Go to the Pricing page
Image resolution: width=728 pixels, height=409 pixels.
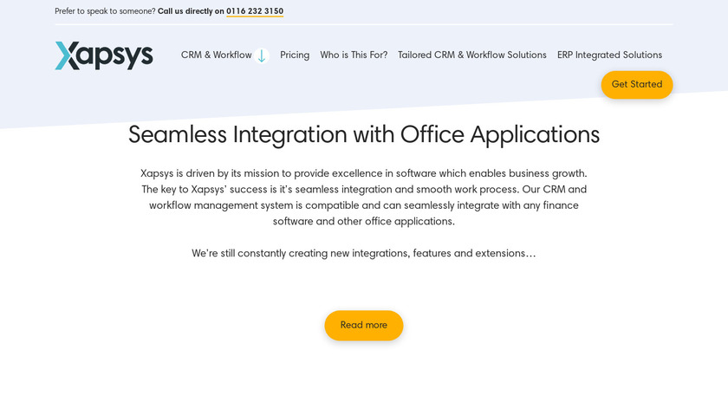click(295, 55)
